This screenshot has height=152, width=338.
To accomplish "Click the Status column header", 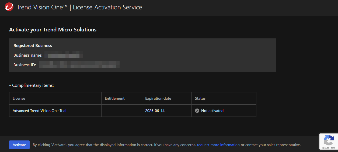I will 200,98.
